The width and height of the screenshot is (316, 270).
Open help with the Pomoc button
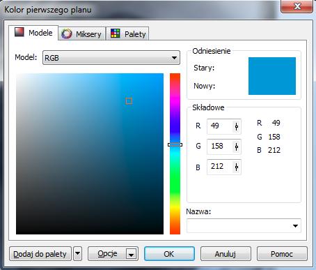[282, 254]
